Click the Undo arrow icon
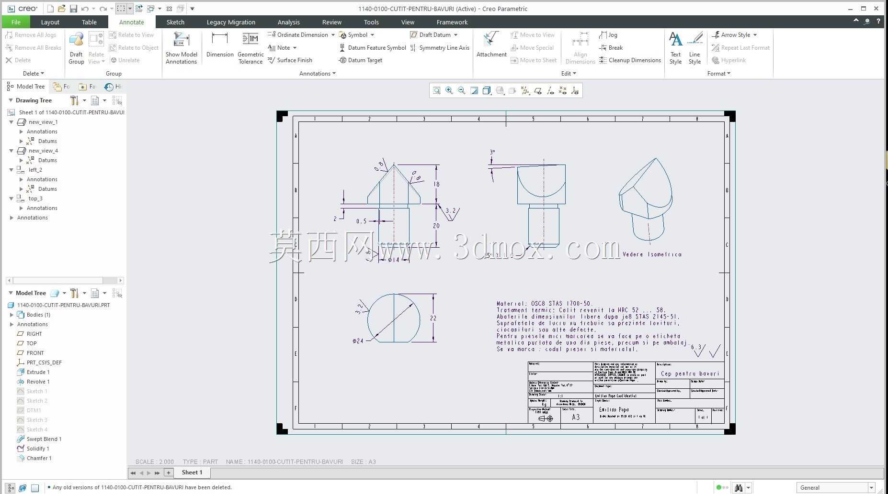The height and width of the screenshot is (494, 888). [85, 9]
